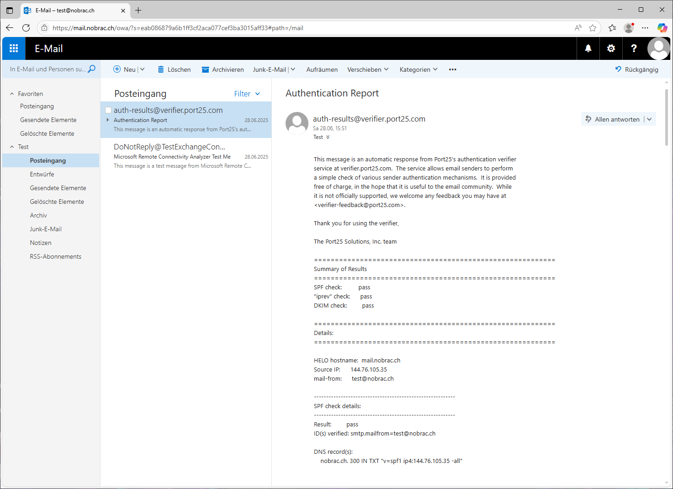Close the E-Mail – test@nobrac.ch tab
Screen dimensions: 673x489
coord(123,10)
